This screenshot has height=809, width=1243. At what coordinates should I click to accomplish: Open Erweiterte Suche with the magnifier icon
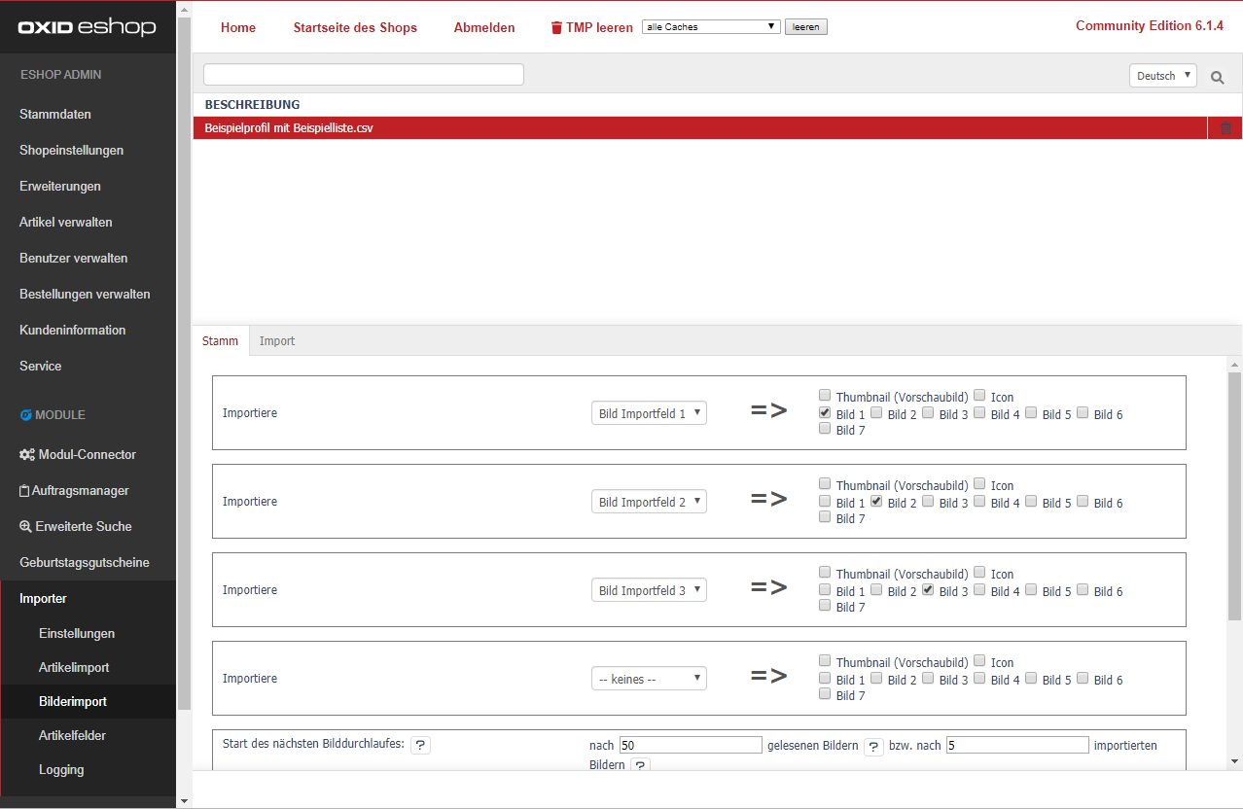coord(25,527)
